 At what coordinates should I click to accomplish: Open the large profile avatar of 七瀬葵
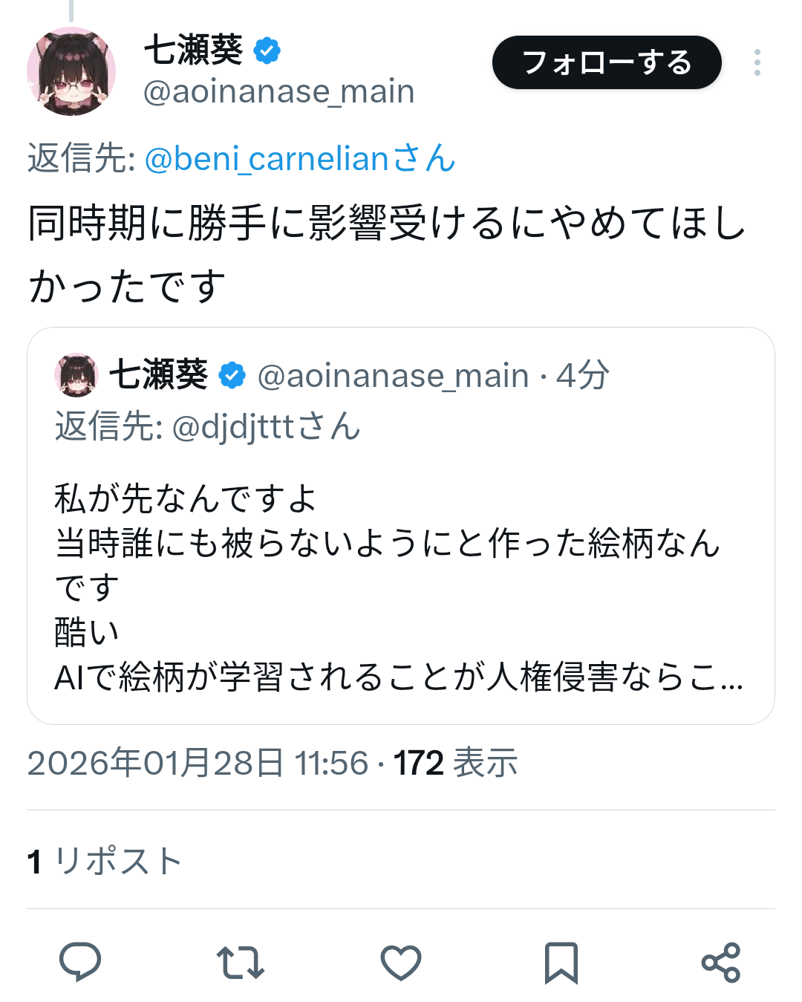[71, 71]
